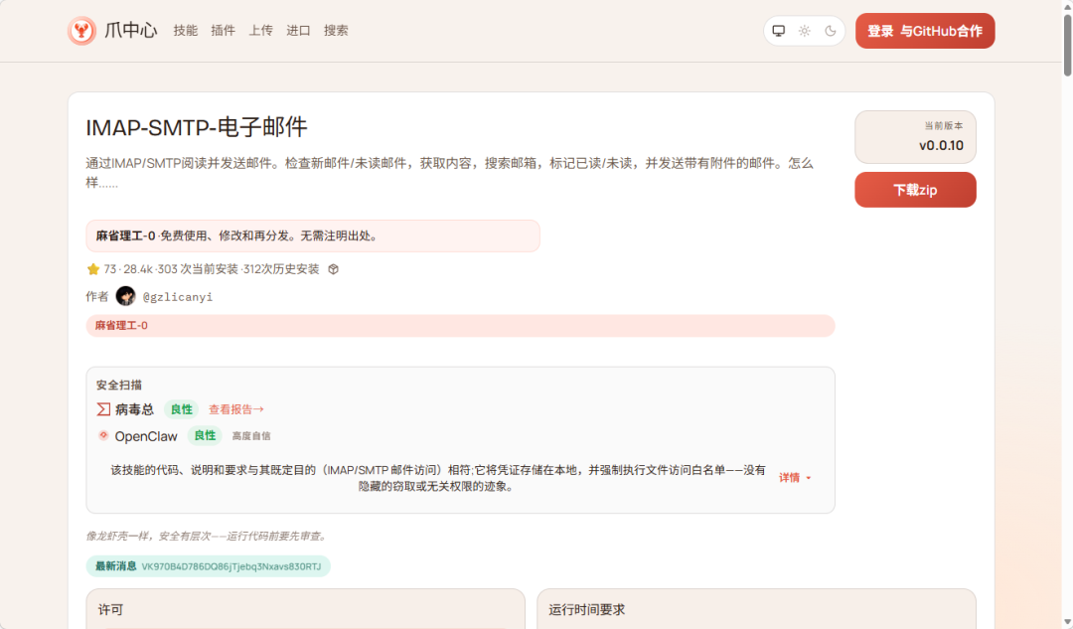Sign in with 登录 与GitHub合作 button
Viewport: 1073px width, 629px height.
pos(925,31)
